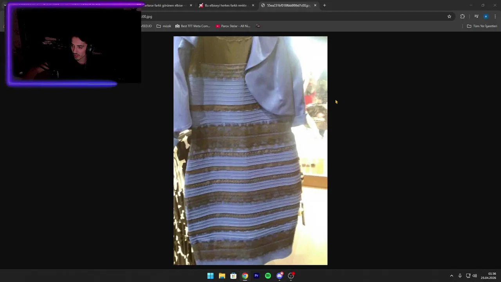Open the Windows Start menu
The width and height of the screenshot is (501, 282).
pos(210,276)
